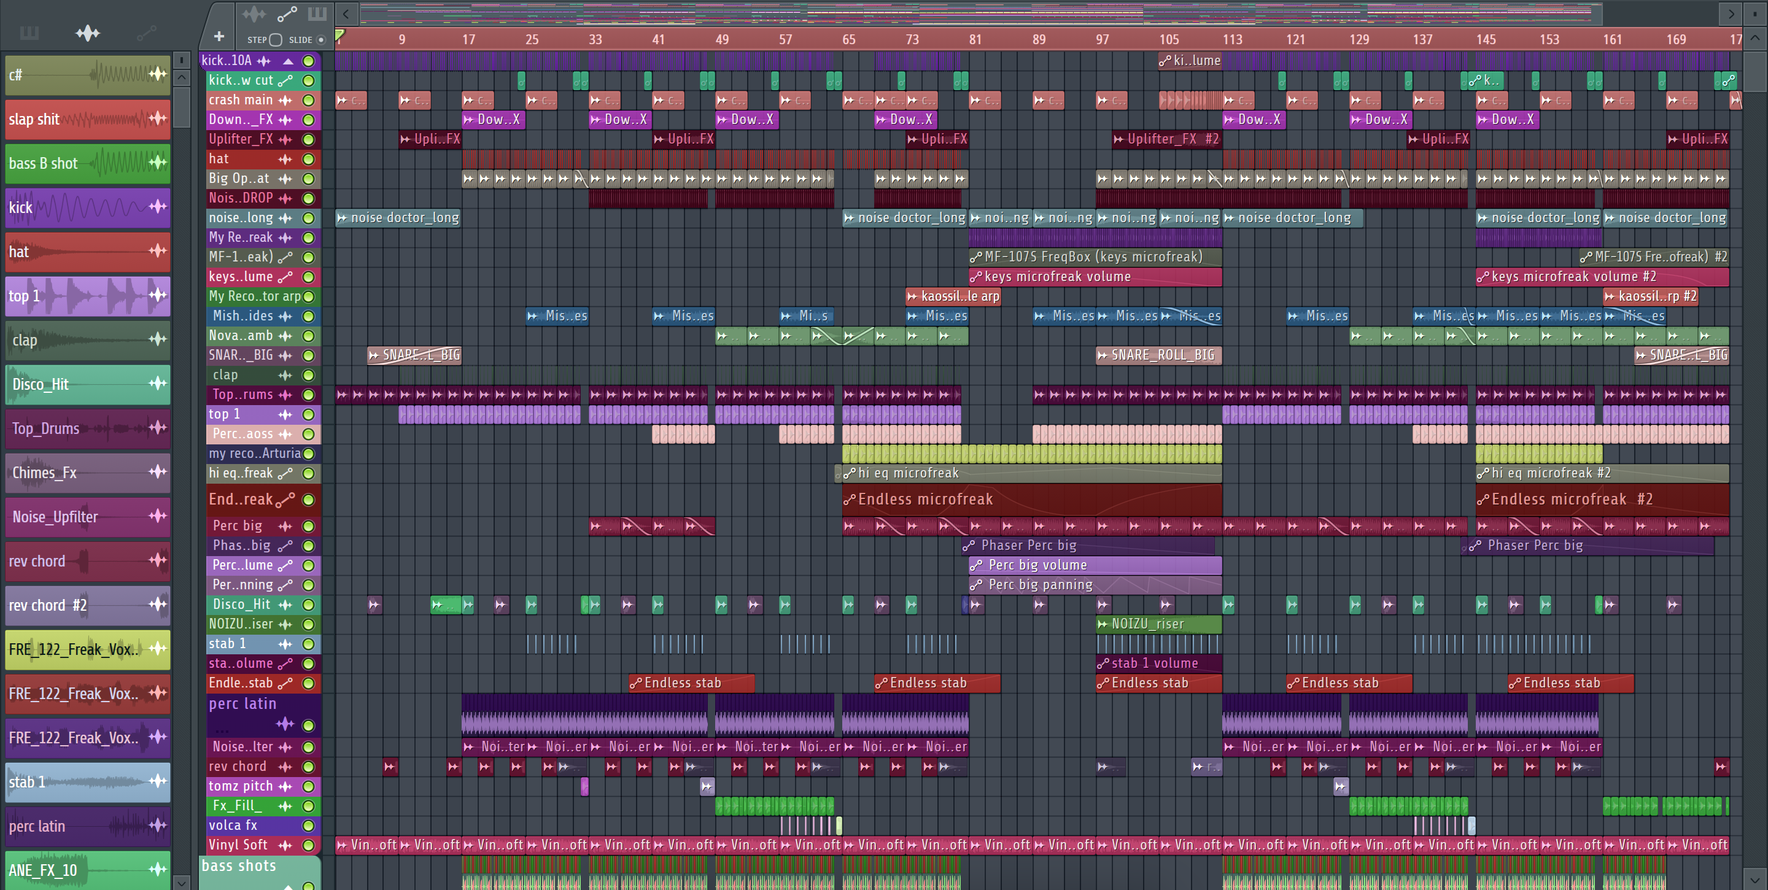The width and height of the screenshot is (1768, 890).
Task: Jump to bar 105 on the timeline
Action: click(x=1169, y=39)
